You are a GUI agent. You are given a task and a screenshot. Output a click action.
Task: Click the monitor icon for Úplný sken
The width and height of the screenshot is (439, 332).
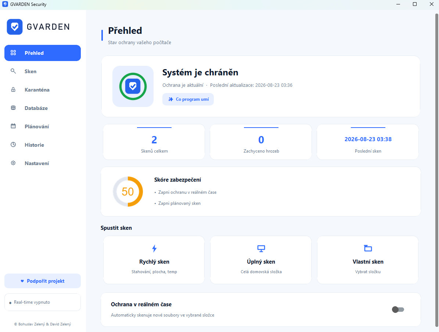coord(261,248)
